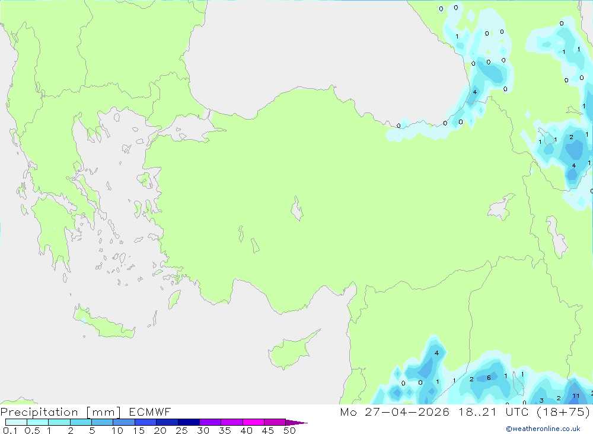593x434 pixels.
Task: Click the legend label '25'
Action: [x=181, y=430]
